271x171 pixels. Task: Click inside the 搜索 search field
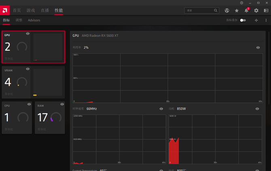(199, 11)
